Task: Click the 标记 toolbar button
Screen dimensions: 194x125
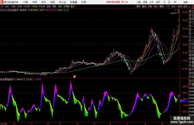Action: tap(173, 6)
